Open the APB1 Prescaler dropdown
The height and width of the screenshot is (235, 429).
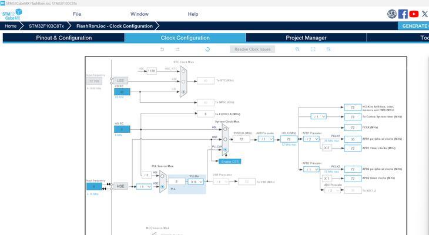click(311, 139)
